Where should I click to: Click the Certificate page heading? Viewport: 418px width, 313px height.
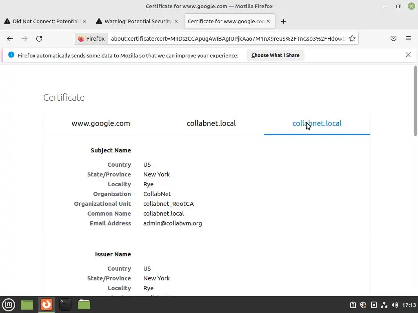coord(64,97)
